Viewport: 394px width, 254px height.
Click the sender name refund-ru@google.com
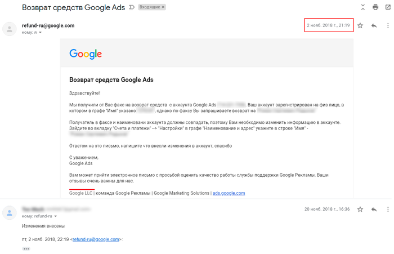click(x=48, y=25)
